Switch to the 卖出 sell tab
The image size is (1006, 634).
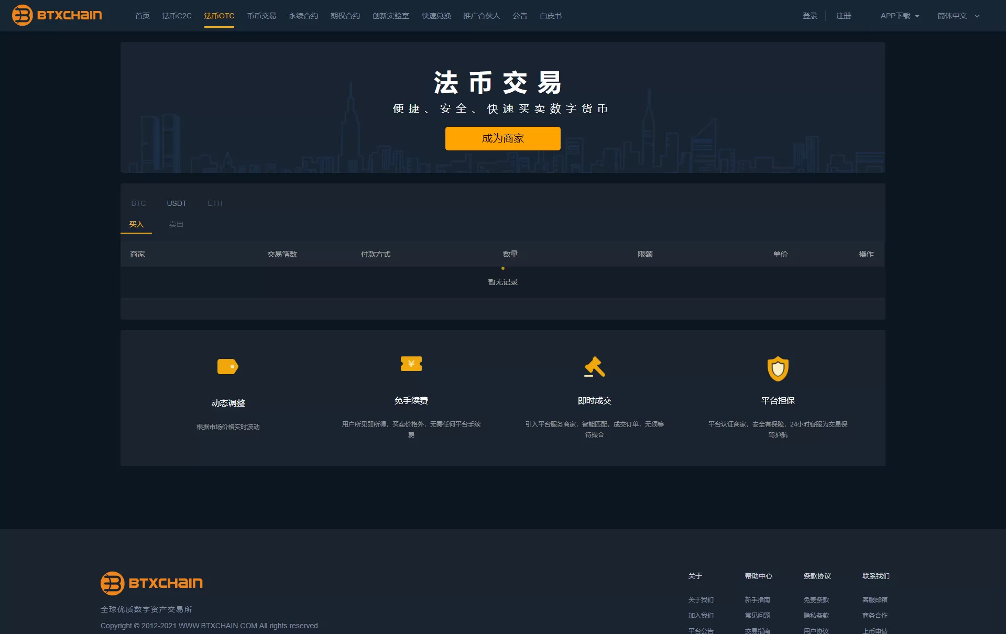[176, 224]
